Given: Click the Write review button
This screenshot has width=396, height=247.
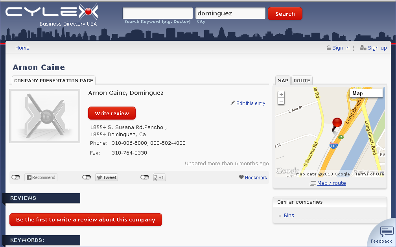Looking at the screenshot, I should point(112,113).
